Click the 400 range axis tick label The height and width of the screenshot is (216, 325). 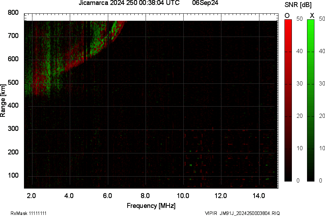pos(13,106)
